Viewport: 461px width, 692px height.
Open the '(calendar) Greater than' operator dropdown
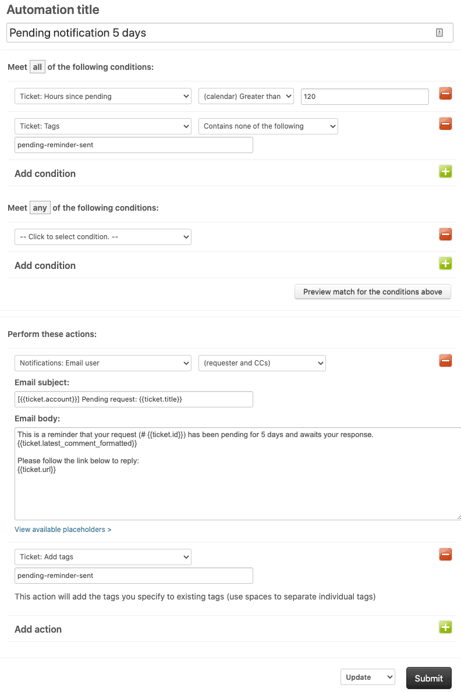246,96
